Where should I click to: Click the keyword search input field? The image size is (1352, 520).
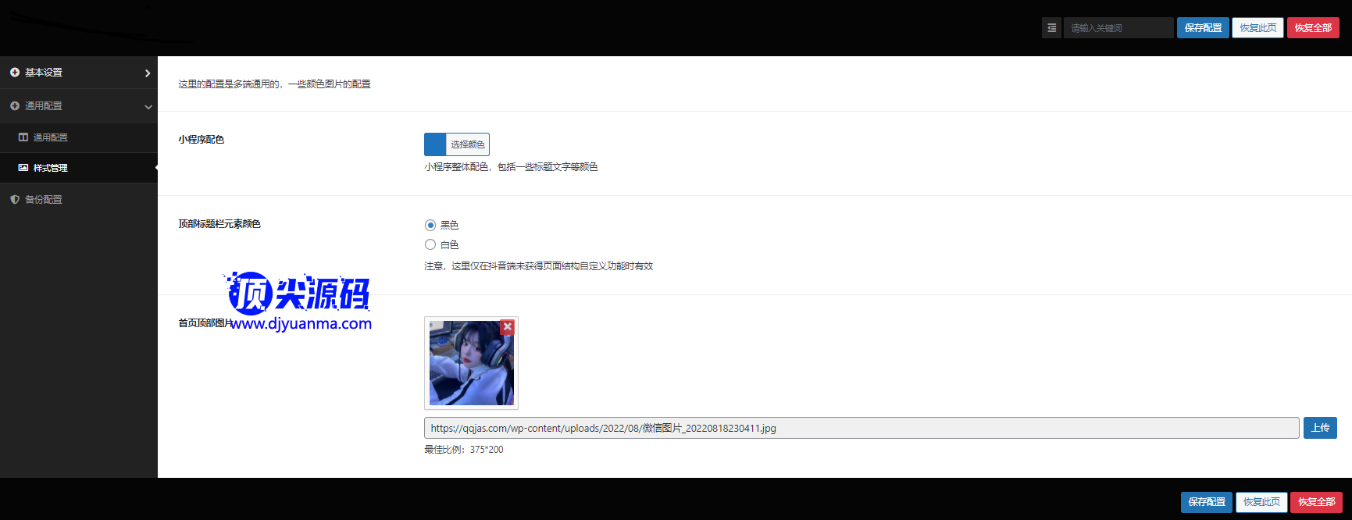click(x=1118, y=28)
